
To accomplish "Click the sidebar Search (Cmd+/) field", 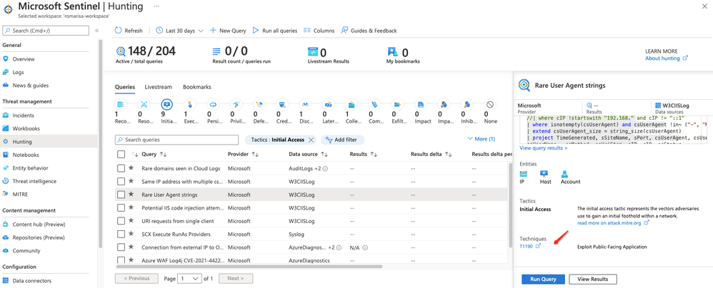I will click(46, 31).
